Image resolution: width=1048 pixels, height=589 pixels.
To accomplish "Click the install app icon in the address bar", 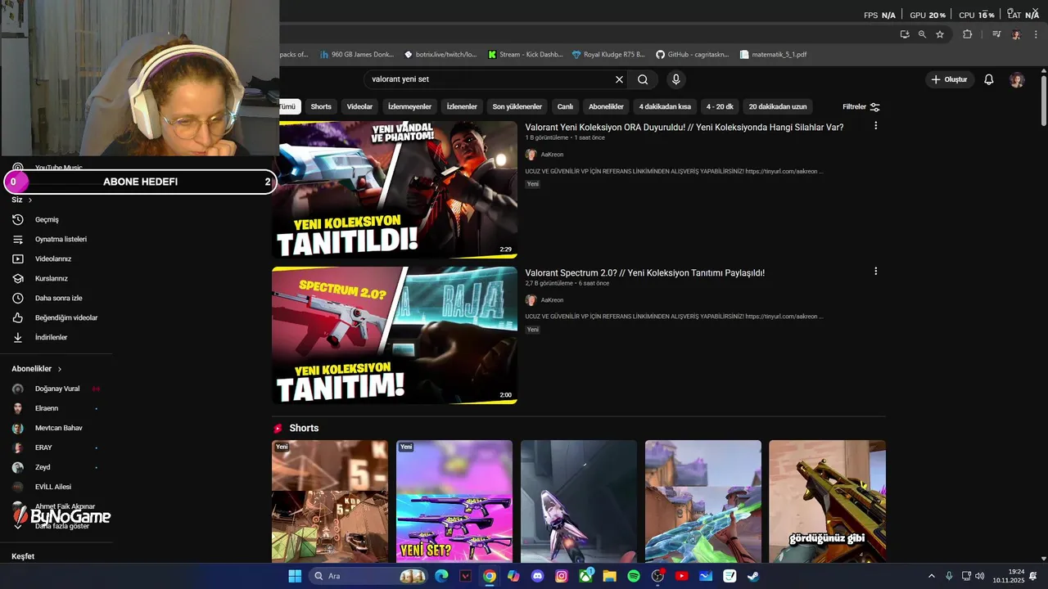I will 904,34.
